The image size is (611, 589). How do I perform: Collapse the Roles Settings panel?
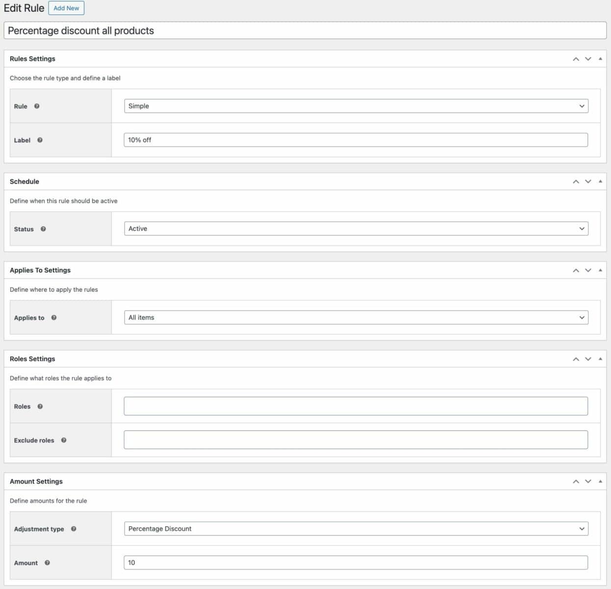tap(600, 359)
